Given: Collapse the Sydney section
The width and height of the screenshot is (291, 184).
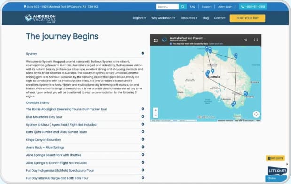Looking at the screenshot, I should click(x=143, y=53).
